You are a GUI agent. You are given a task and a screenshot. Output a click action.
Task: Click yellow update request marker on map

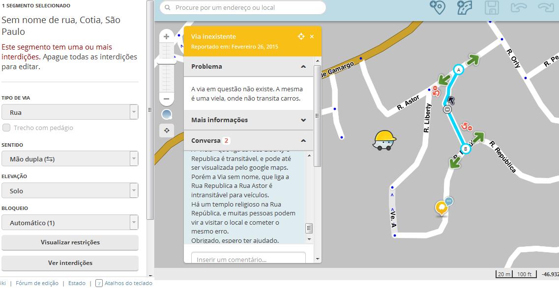click(x=441, y=208)
